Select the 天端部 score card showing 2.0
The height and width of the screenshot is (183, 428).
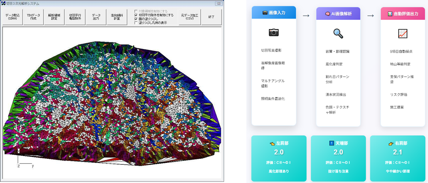(338, 158)
